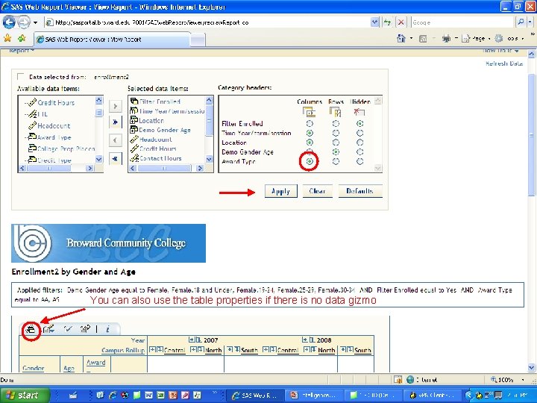Click the Gender column header link
The image size is (537, 403).
(x=34, y=368)
